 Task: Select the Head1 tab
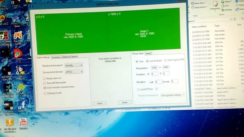click(x=148, y=53)
